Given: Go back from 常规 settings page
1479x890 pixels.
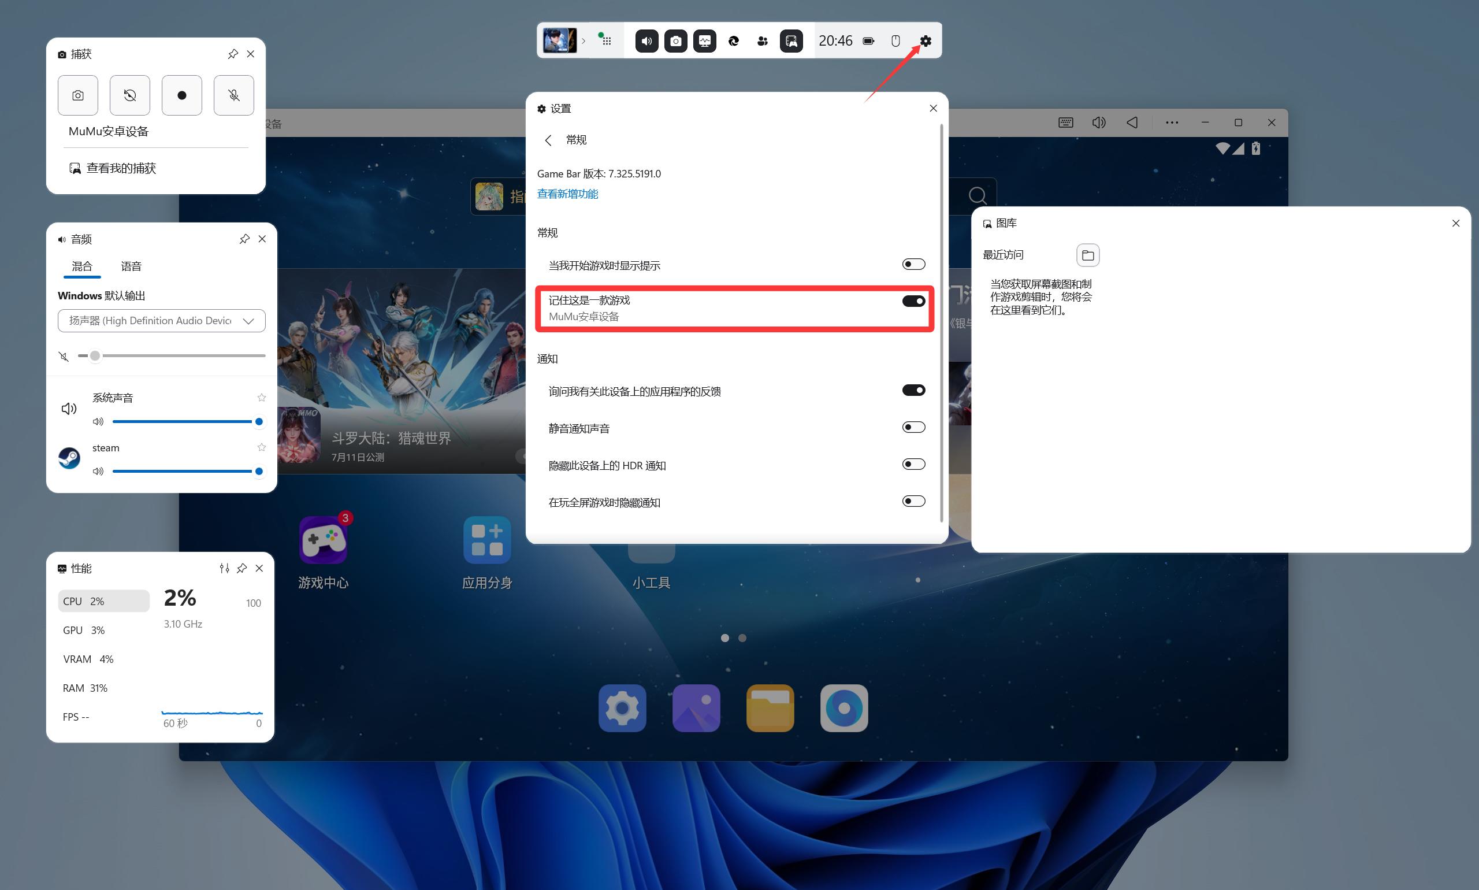Looking at the screenshot, I should (x=548, y=140).
